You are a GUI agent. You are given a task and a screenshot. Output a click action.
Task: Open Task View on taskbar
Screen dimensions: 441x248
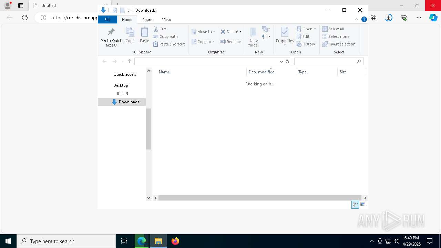click(x=124, y=241)
